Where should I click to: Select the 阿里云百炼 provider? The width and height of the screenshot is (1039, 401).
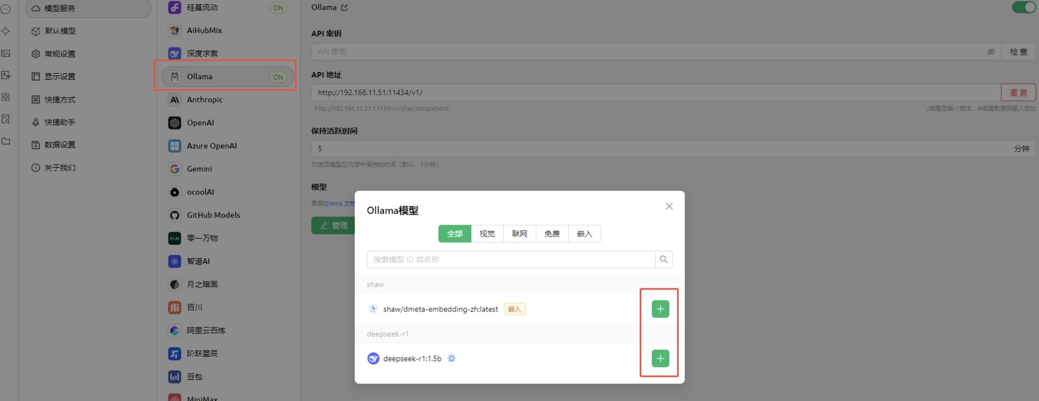(227, 331)
